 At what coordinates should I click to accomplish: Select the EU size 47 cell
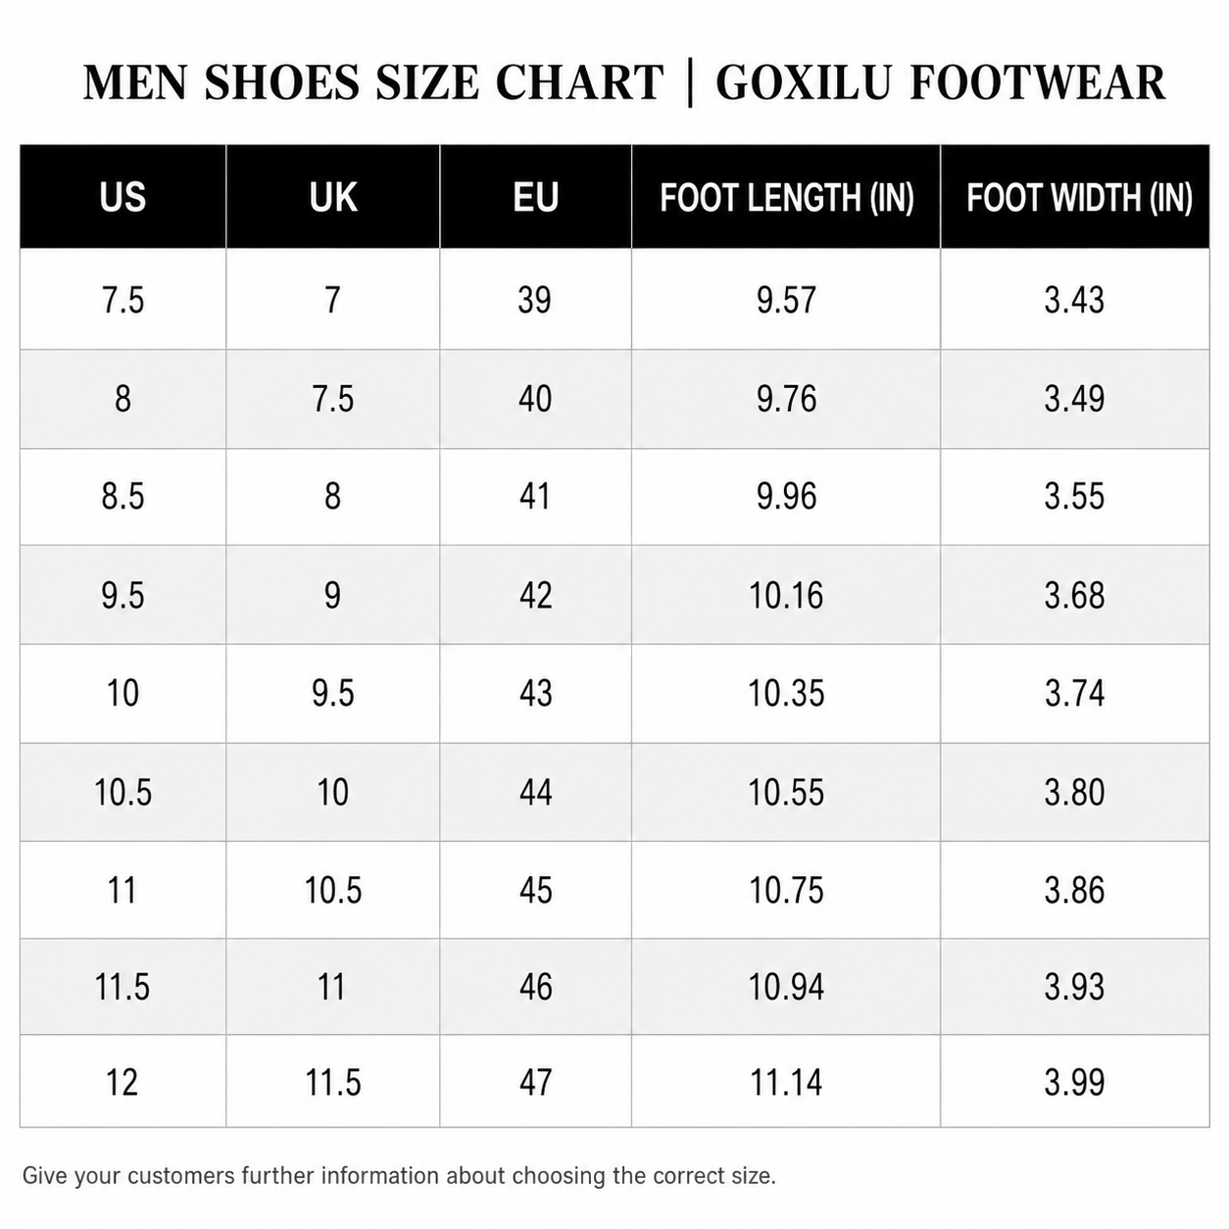point(535,1082)
